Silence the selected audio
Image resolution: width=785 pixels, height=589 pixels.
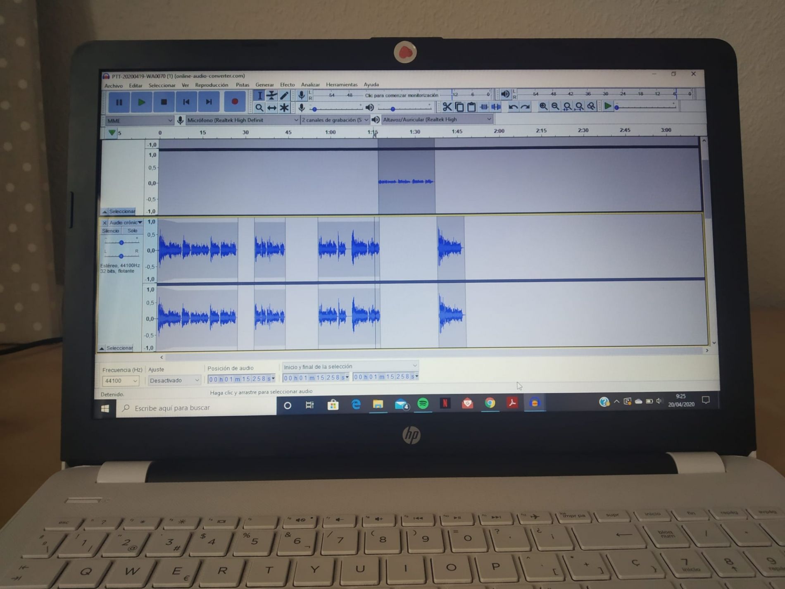pos(496,107)
